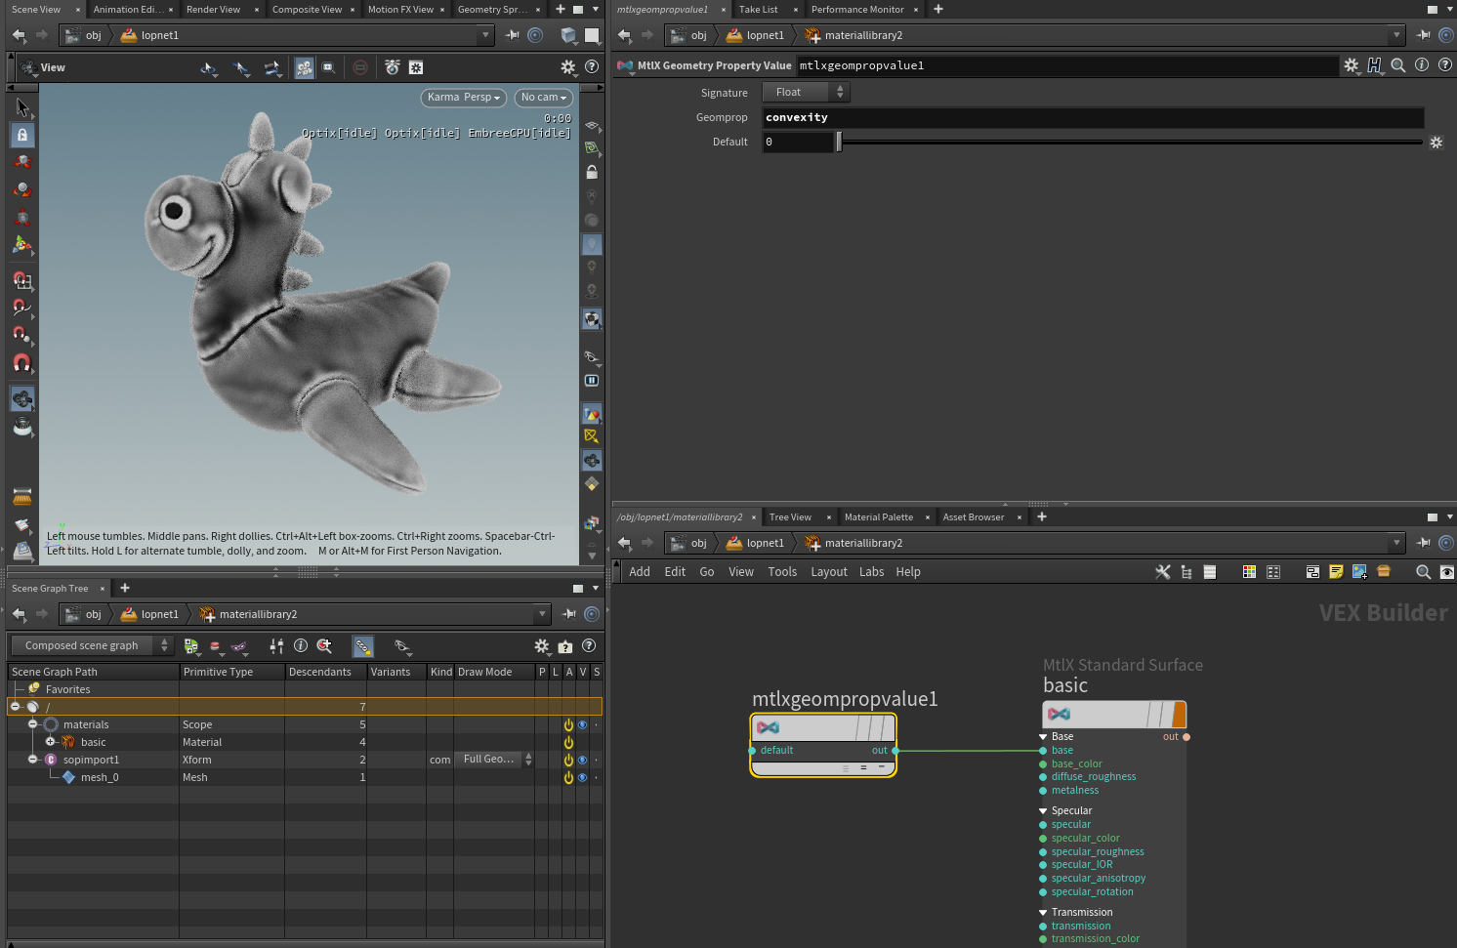The height and width of the screenshot is (948, 1457).
Task: Toggle active power state for mesh_0
Action: click(x=568, y=778)
